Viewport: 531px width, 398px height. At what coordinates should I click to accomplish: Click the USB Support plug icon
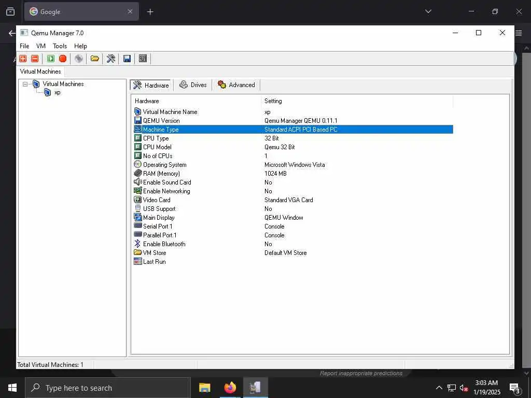click(137, 208)
